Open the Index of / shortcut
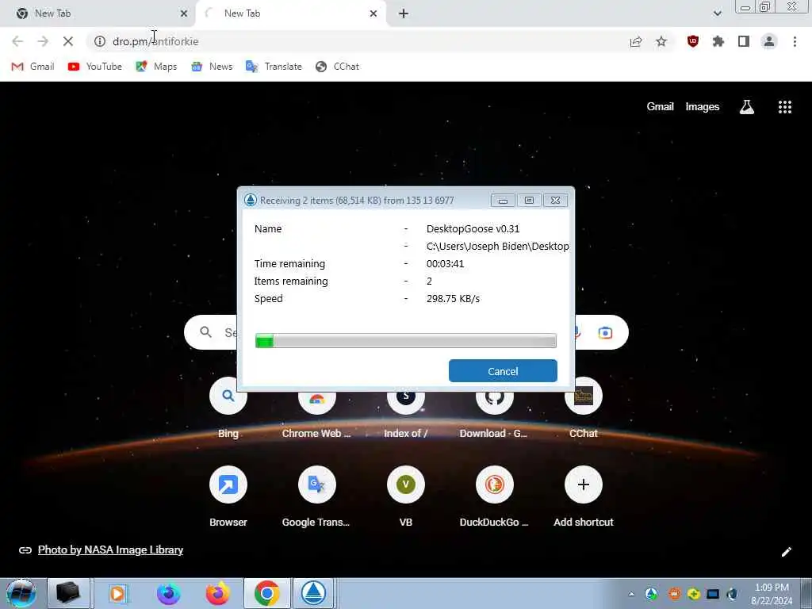812x609 pixels. click(x=405, y=409)
